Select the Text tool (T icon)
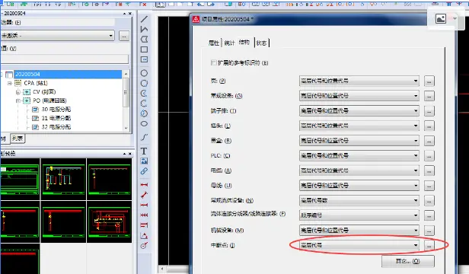Viewport: 469px width, 274px height. (144, 151)
